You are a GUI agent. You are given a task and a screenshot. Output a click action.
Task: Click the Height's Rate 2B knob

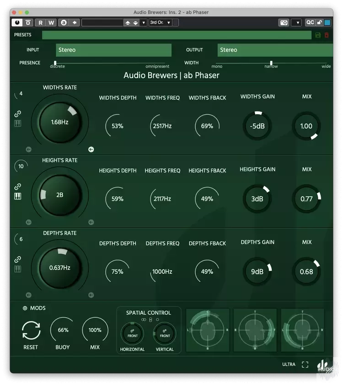(60, 195)
